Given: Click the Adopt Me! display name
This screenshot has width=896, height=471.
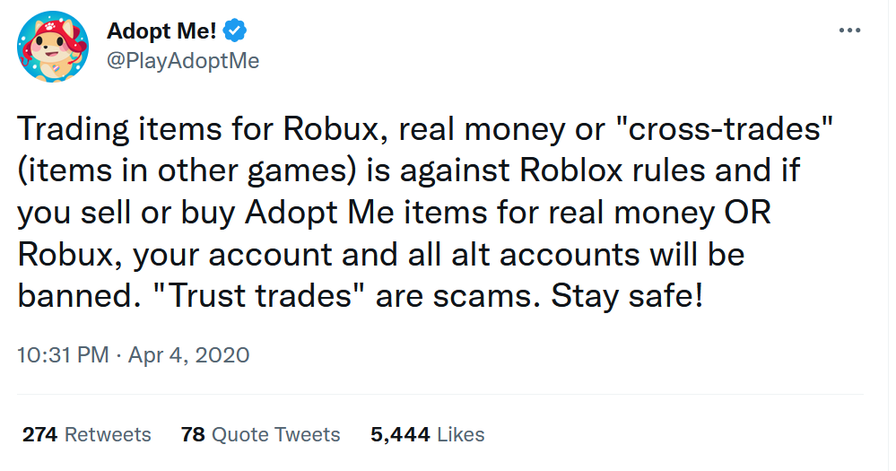Looking at the screenshot, I should (x=161, y=31).
